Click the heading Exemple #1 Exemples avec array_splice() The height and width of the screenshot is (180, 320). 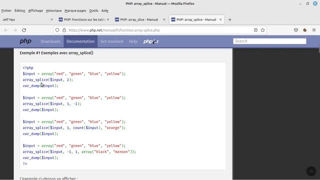(x=56, y=53)
